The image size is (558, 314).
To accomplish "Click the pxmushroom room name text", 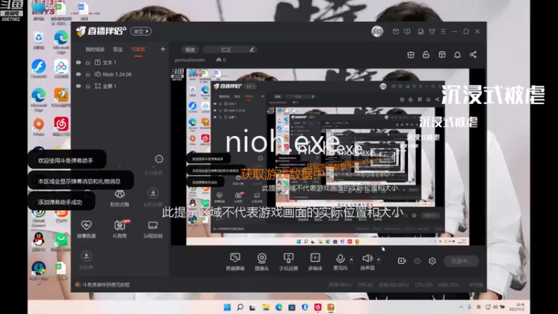I will 190,60.
